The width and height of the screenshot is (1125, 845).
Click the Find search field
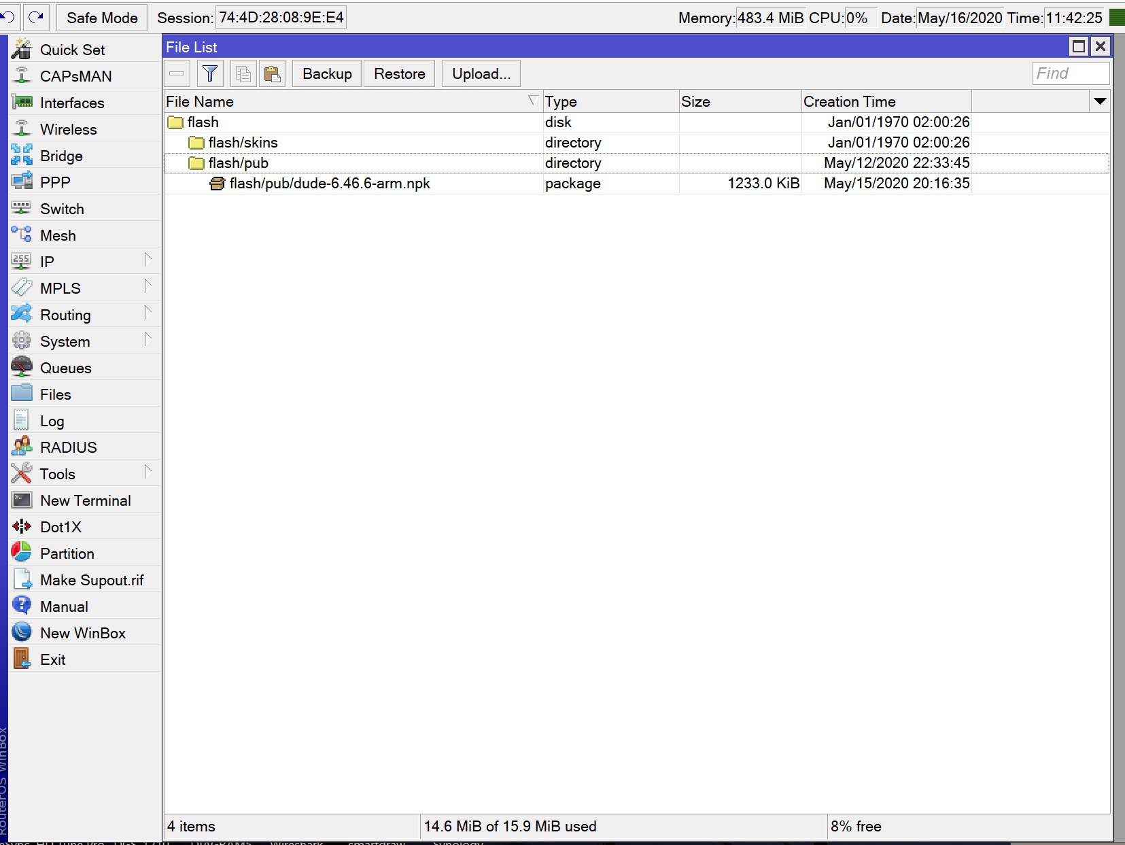1071,73
